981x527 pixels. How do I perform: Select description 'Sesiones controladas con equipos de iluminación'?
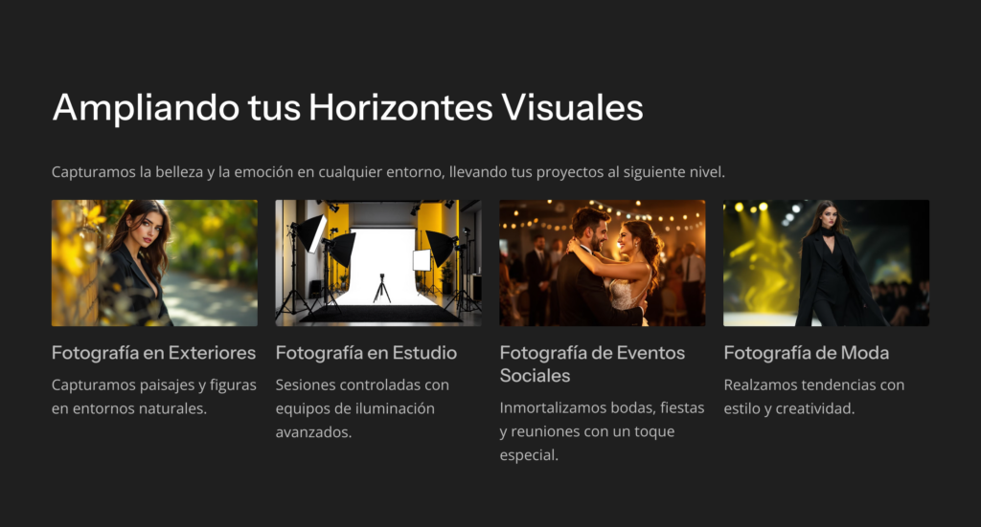point(362,408)
